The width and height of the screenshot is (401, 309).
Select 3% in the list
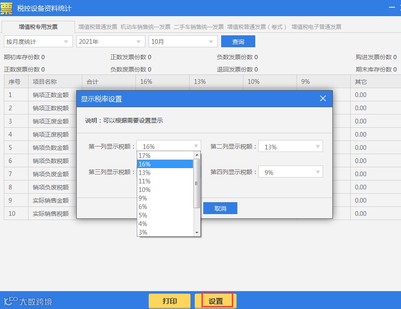(165, 232)
